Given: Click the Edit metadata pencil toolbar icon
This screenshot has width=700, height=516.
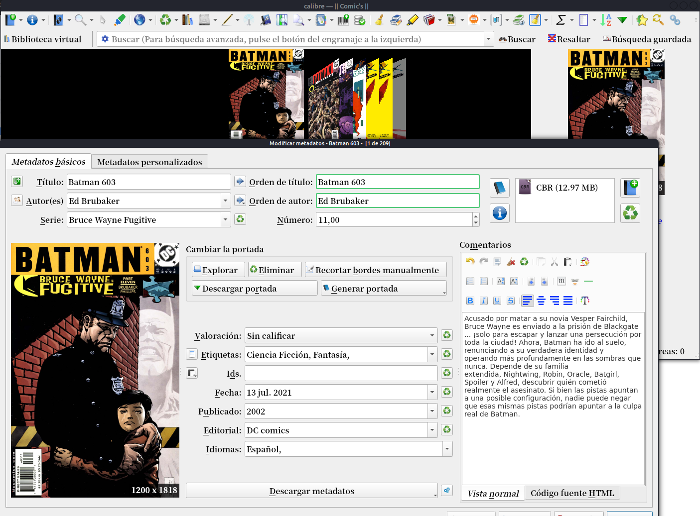Looking at the screenshot, I should point(227,20).
